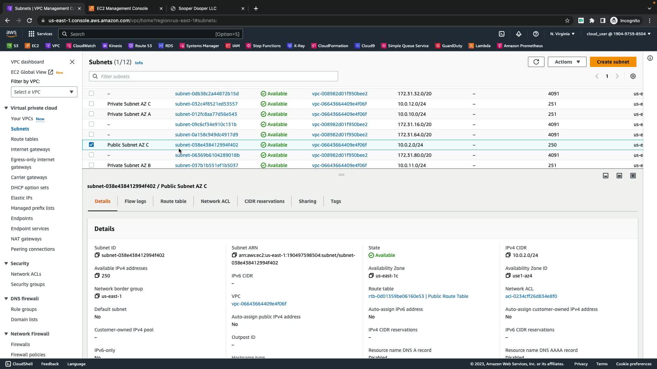Open the N. Virginia region selector
Image resolution: width=657 pixels, height=369 pixels.
click(x=562, y=34)
